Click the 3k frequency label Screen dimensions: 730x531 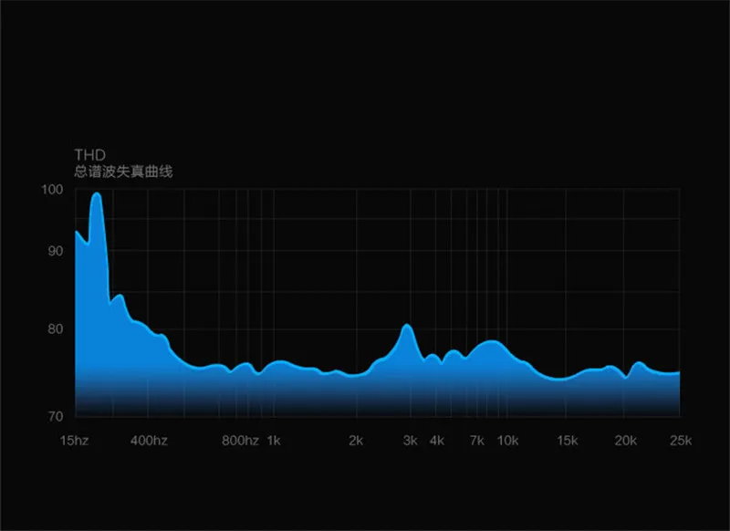pos(410,441)
